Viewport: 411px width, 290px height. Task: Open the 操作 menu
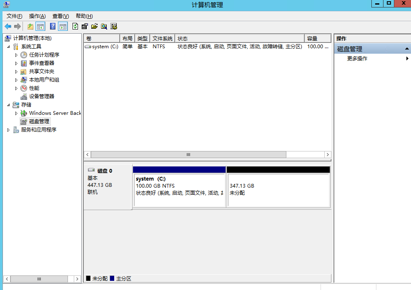tap(37, 15)
